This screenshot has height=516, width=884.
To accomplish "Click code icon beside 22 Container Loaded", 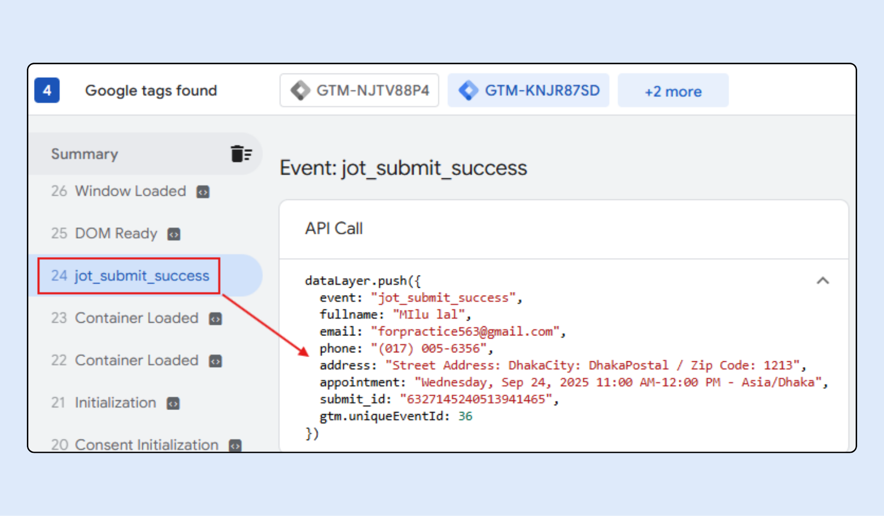I will point(215,361).
